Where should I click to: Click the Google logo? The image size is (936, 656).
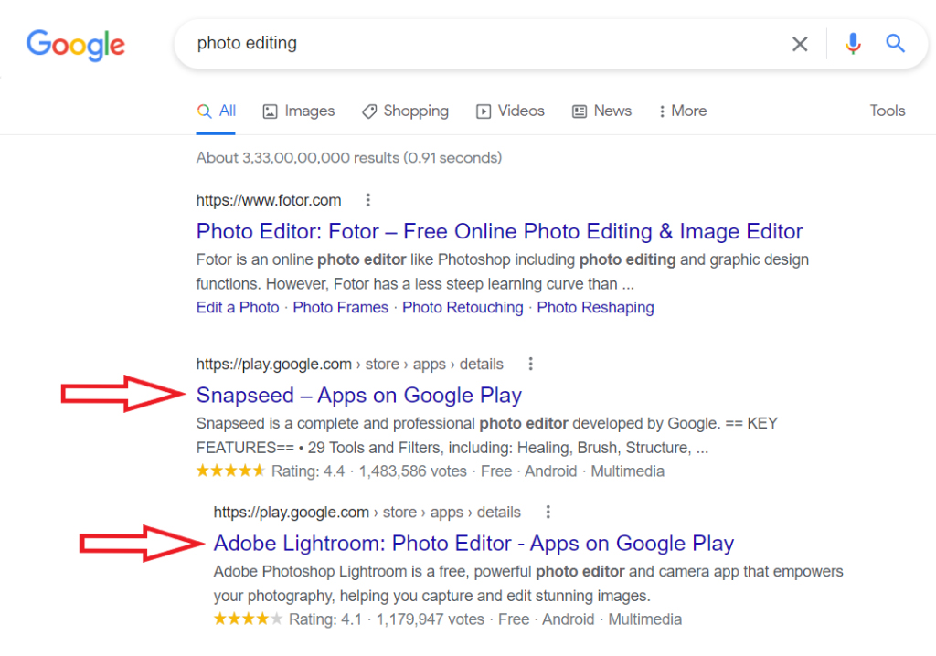pos(75,45)
